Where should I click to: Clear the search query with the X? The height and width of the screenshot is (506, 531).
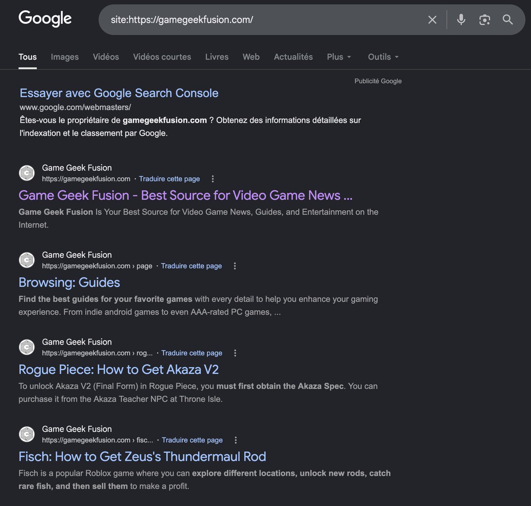432,19
